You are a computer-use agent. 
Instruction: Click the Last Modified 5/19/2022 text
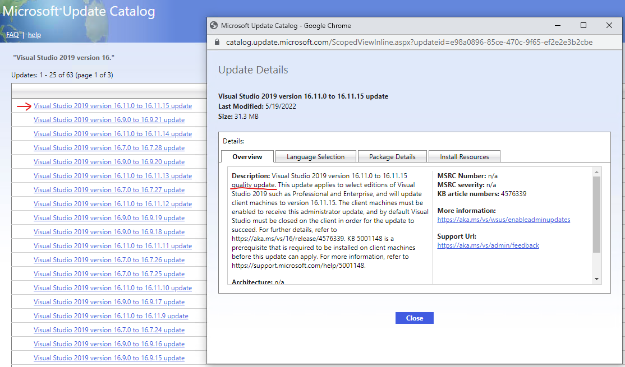click(257, 106)
